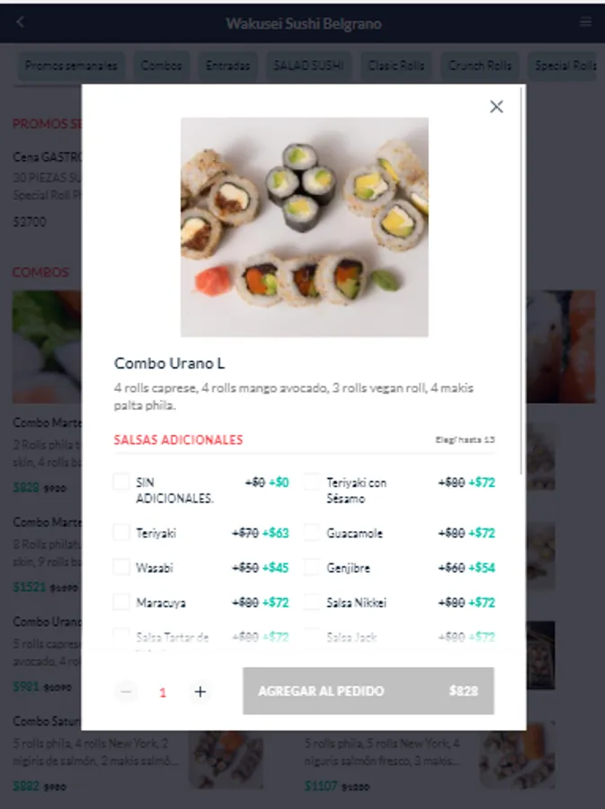Switch to the Combos tab
Image resolution: width=605 pixels, height=809 pixels.
click(162, 66)
